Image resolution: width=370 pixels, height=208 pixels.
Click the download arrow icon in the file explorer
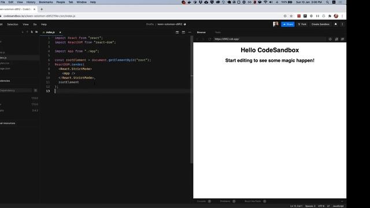pyautogui.click(x=23, y=32)
